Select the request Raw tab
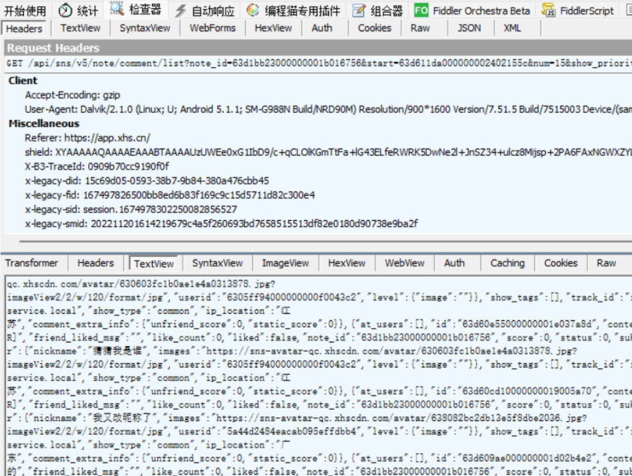 (x=421, y=28)
